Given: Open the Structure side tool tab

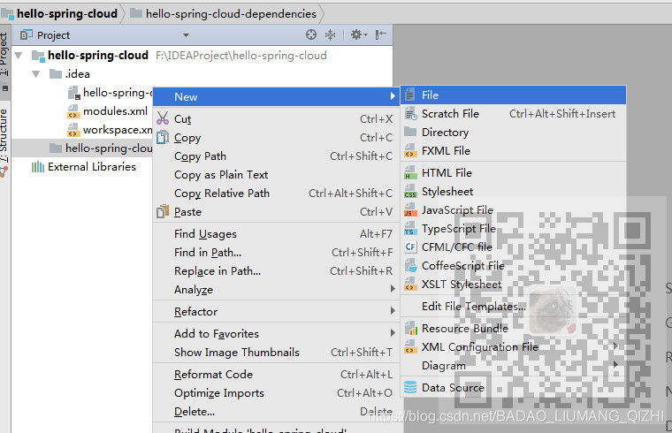Looking at the screenshot, I should tap(4, 135).
